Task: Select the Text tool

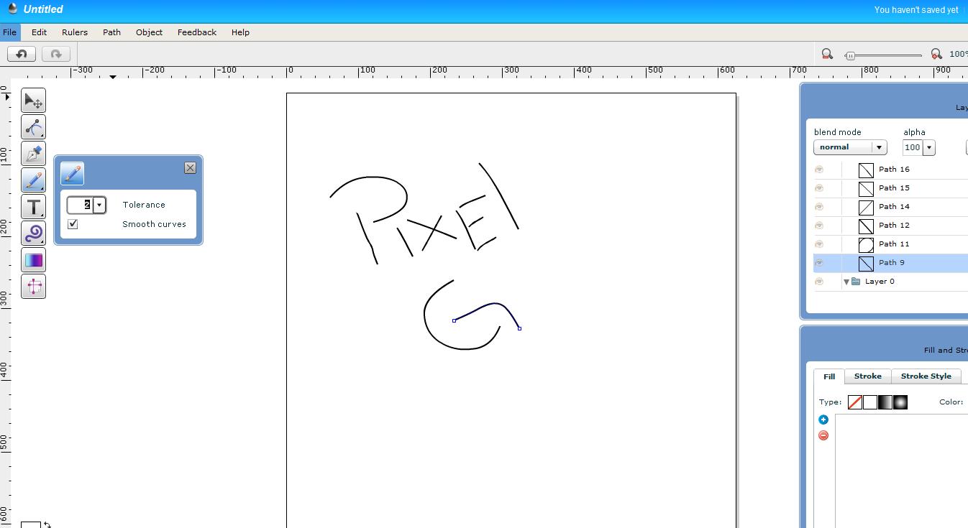Action: coord(33,207)
